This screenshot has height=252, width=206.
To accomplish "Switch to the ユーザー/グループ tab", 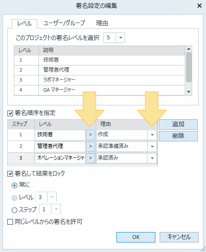I will pos(64,23).
